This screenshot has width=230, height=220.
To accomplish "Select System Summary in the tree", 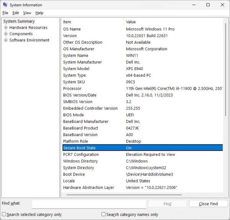I will pos(19,21).
